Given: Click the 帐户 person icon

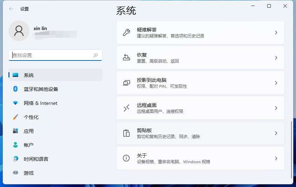Looking at the screenshot, I should click(x=15, y=145).
